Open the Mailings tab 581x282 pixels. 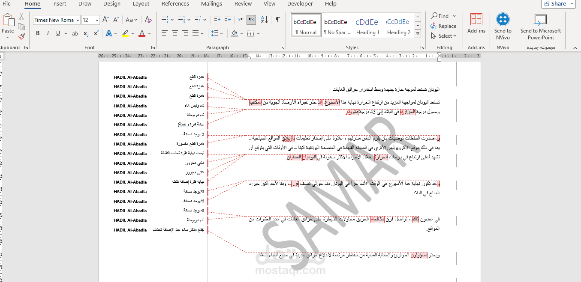[212, 4]
